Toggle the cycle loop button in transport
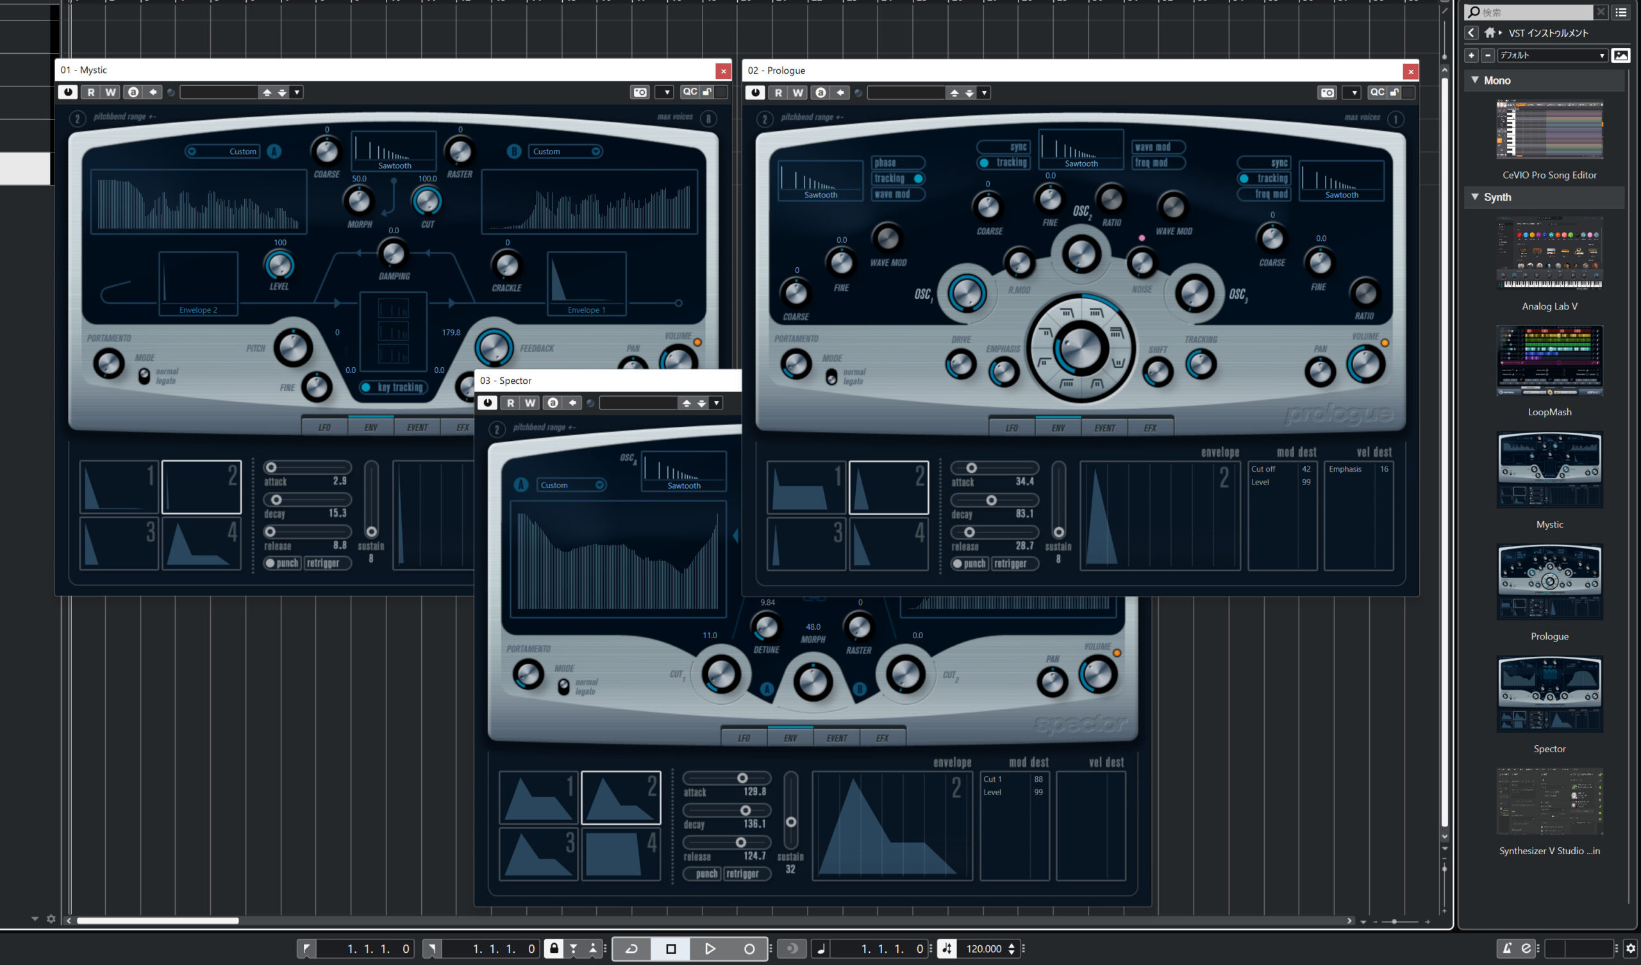 point(631,949)
